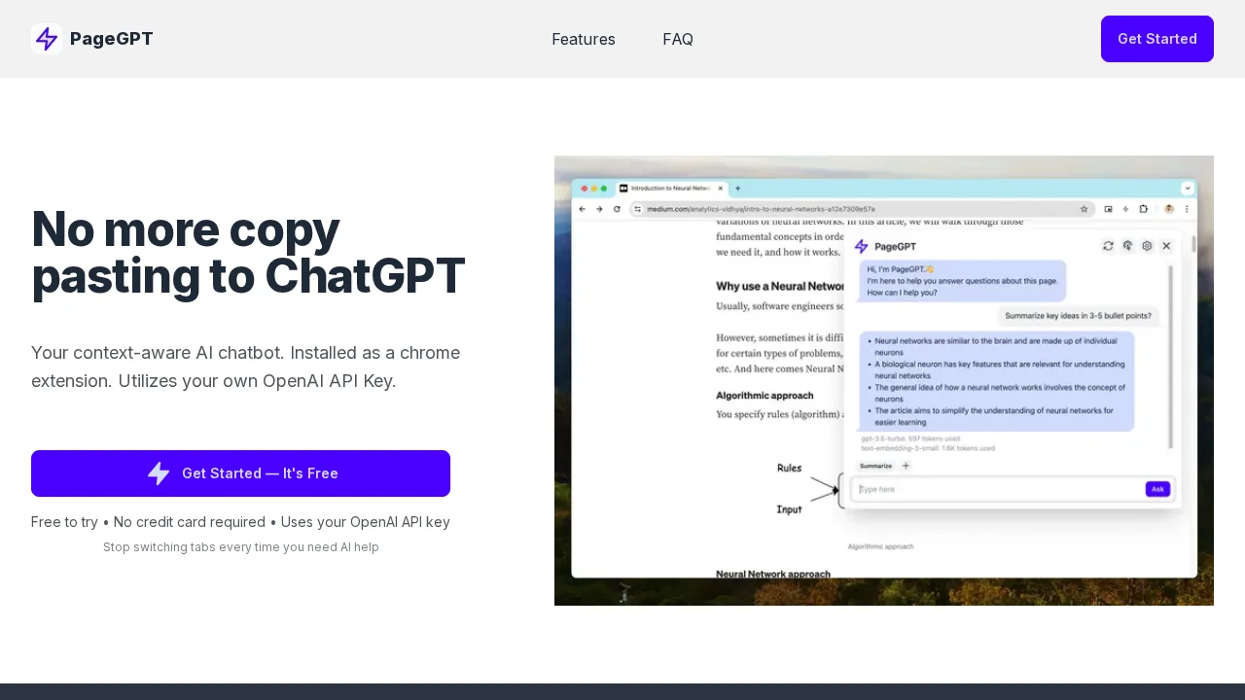The width and height of the screenshot is (1245, 700).
Task: Click the lightning icon on Get Started button
Action: pyautogui.click(x=159, y=473)
